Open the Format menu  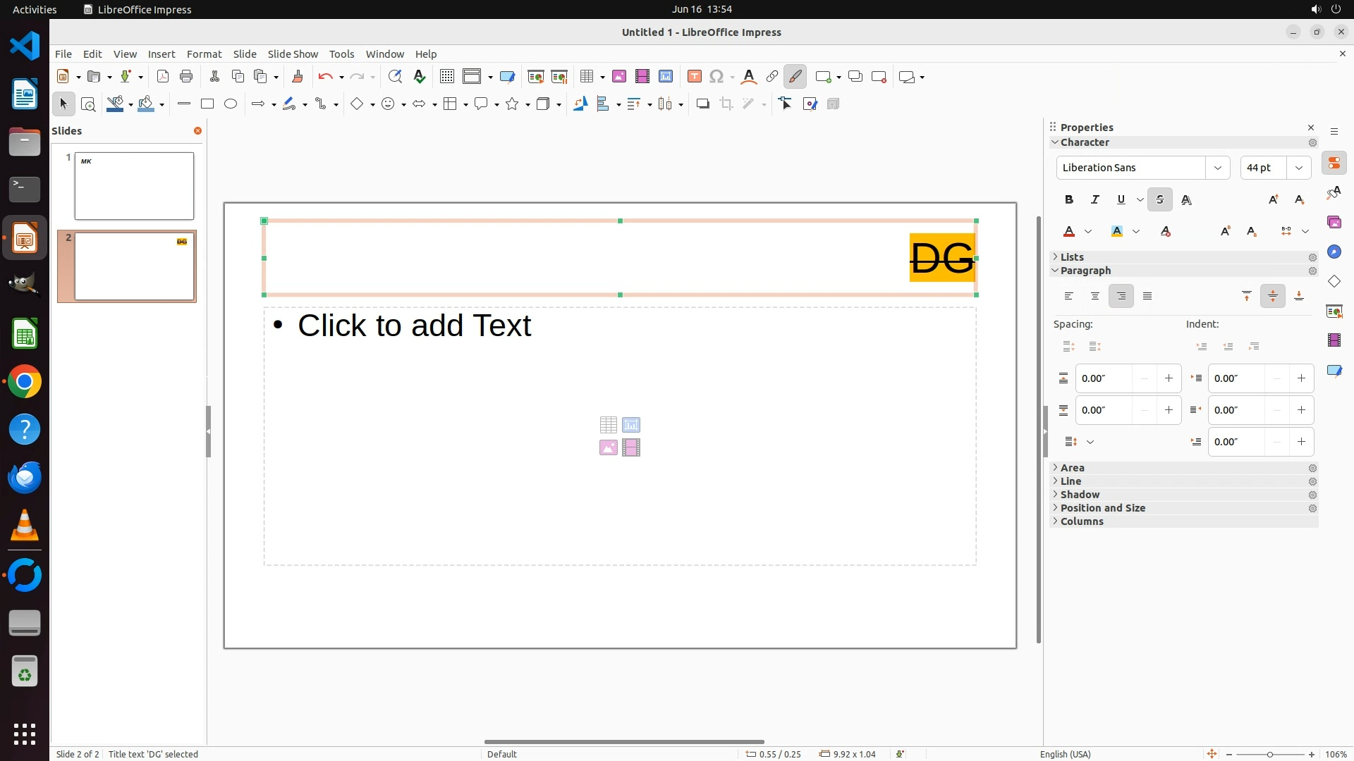click(204, 54)
